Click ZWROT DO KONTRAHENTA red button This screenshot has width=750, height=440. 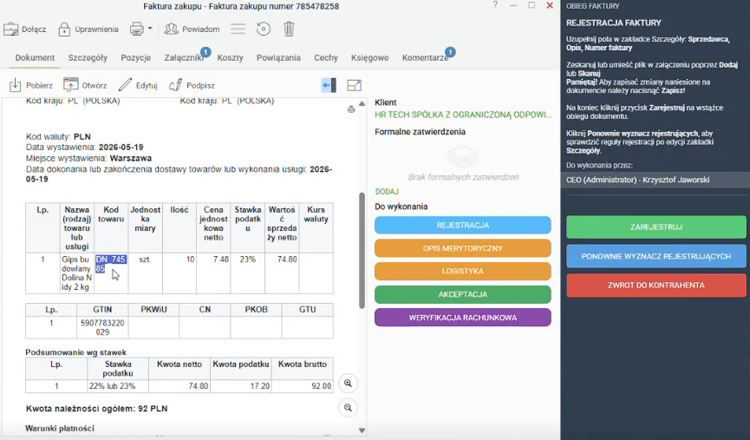pyautogui.click(x=655, y=286)
